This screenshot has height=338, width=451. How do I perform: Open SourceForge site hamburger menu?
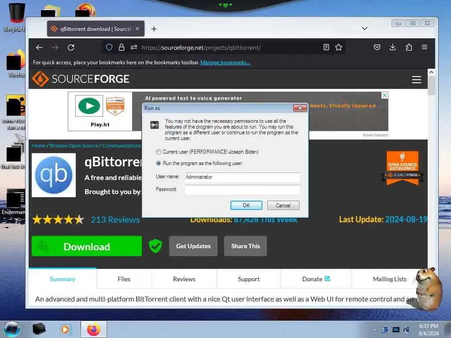tap(417, 79)
